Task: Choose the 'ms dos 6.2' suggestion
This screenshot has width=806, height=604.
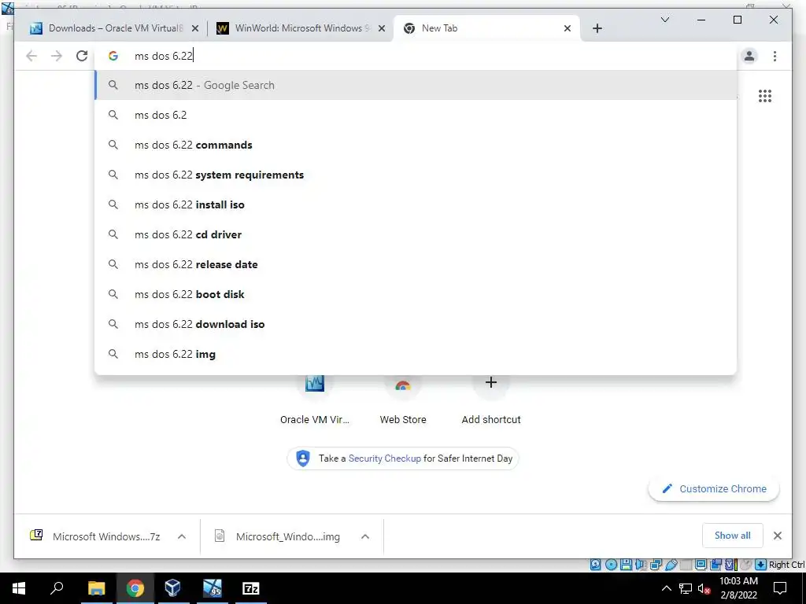Action: 416,115
